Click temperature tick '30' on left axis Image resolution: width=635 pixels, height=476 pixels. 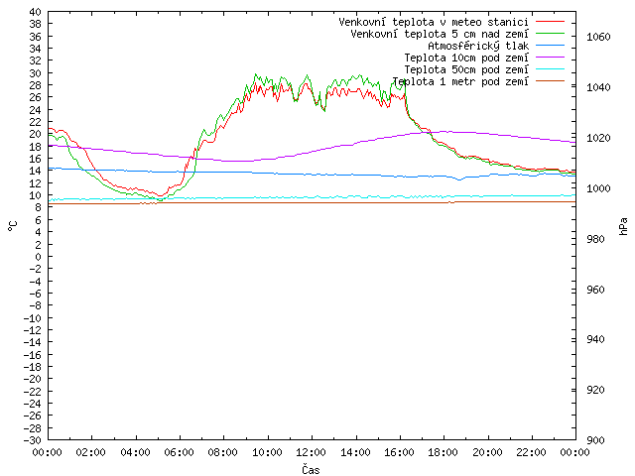tap(36, 72)
